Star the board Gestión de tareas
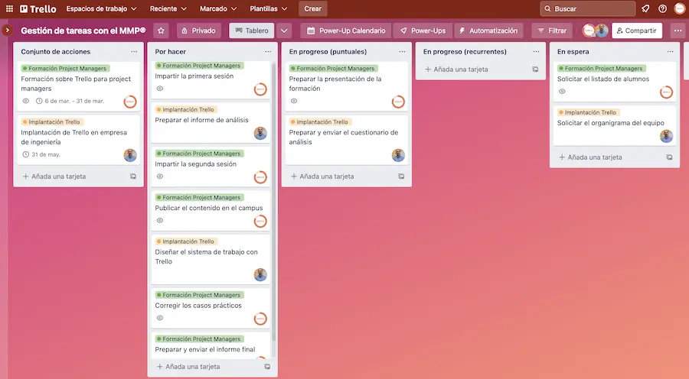689x379 pixels. point(161,31)
